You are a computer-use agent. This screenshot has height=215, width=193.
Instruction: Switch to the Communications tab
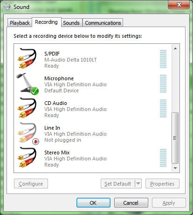click(x=103, y=23)
